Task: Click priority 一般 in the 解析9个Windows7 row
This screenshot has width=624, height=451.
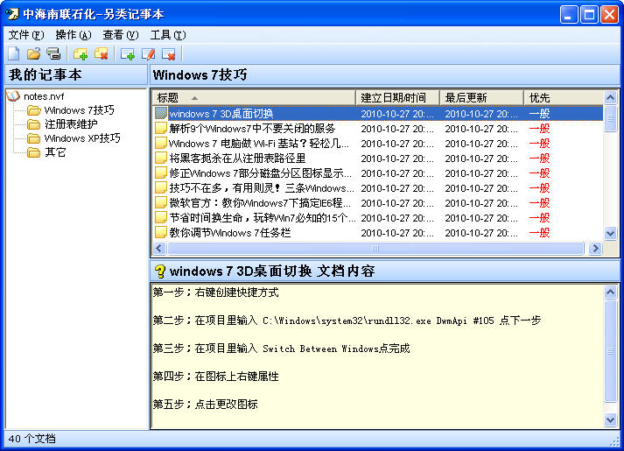Action: point(539,129)
